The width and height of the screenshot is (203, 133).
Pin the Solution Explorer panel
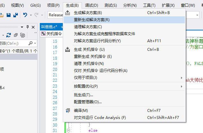[27, 27]
